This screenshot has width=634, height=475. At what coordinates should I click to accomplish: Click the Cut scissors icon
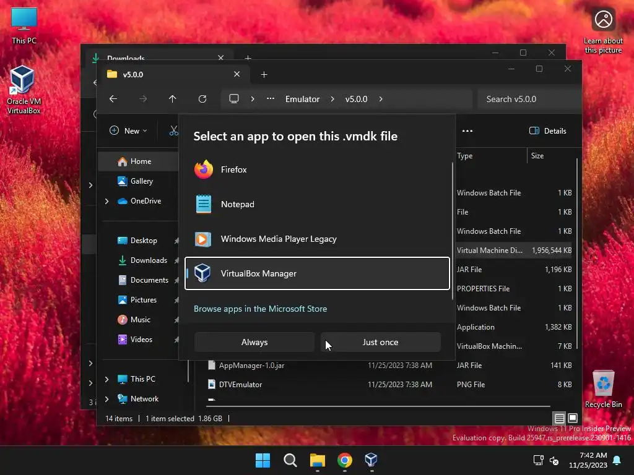(174, 131)
